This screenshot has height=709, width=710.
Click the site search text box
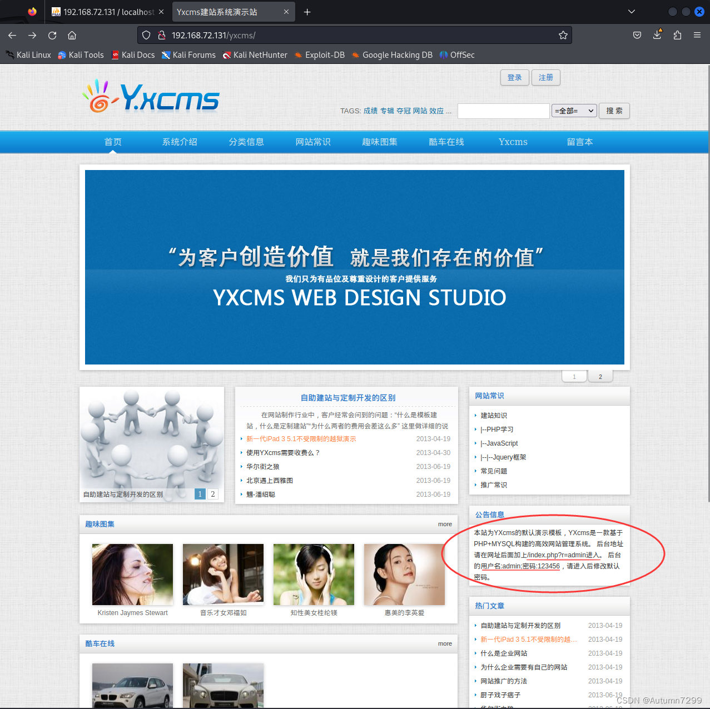(x=504, y=111)
